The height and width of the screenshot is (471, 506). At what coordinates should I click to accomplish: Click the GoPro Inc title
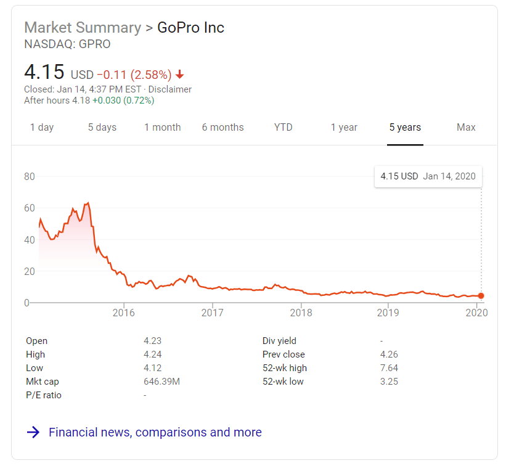pyautogui.click(x=191, y=28)
